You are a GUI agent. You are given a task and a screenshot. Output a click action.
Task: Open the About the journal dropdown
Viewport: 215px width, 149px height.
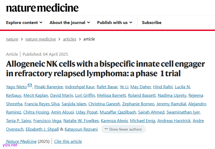tap(70, 23)
